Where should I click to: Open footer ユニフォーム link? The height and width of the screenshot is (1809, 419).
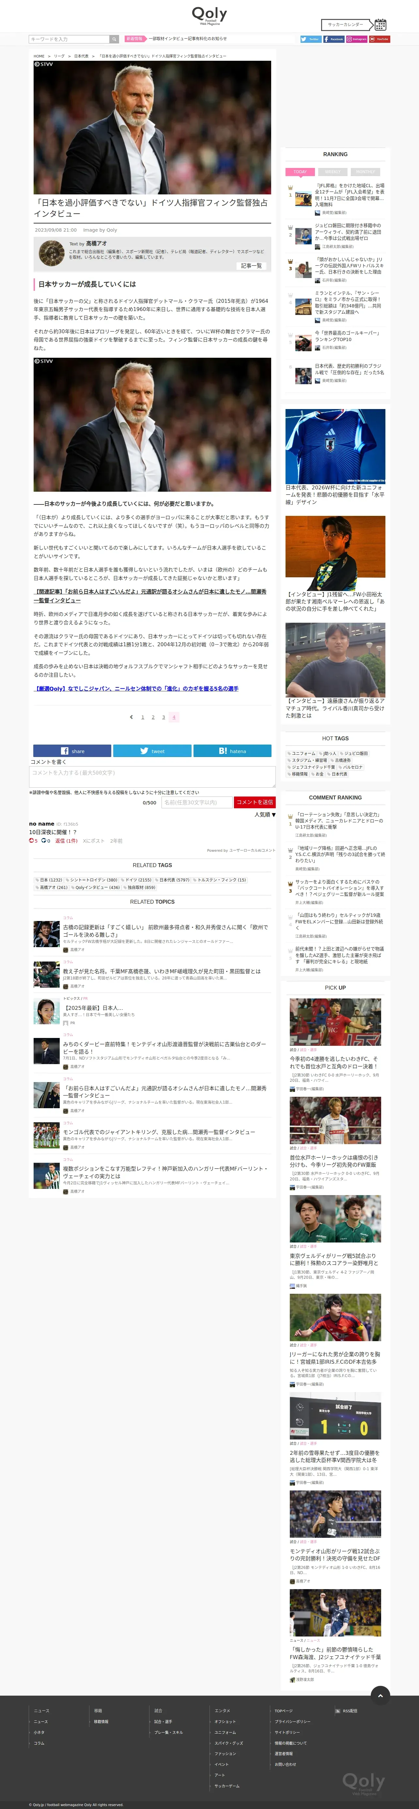pos(225,1732)
